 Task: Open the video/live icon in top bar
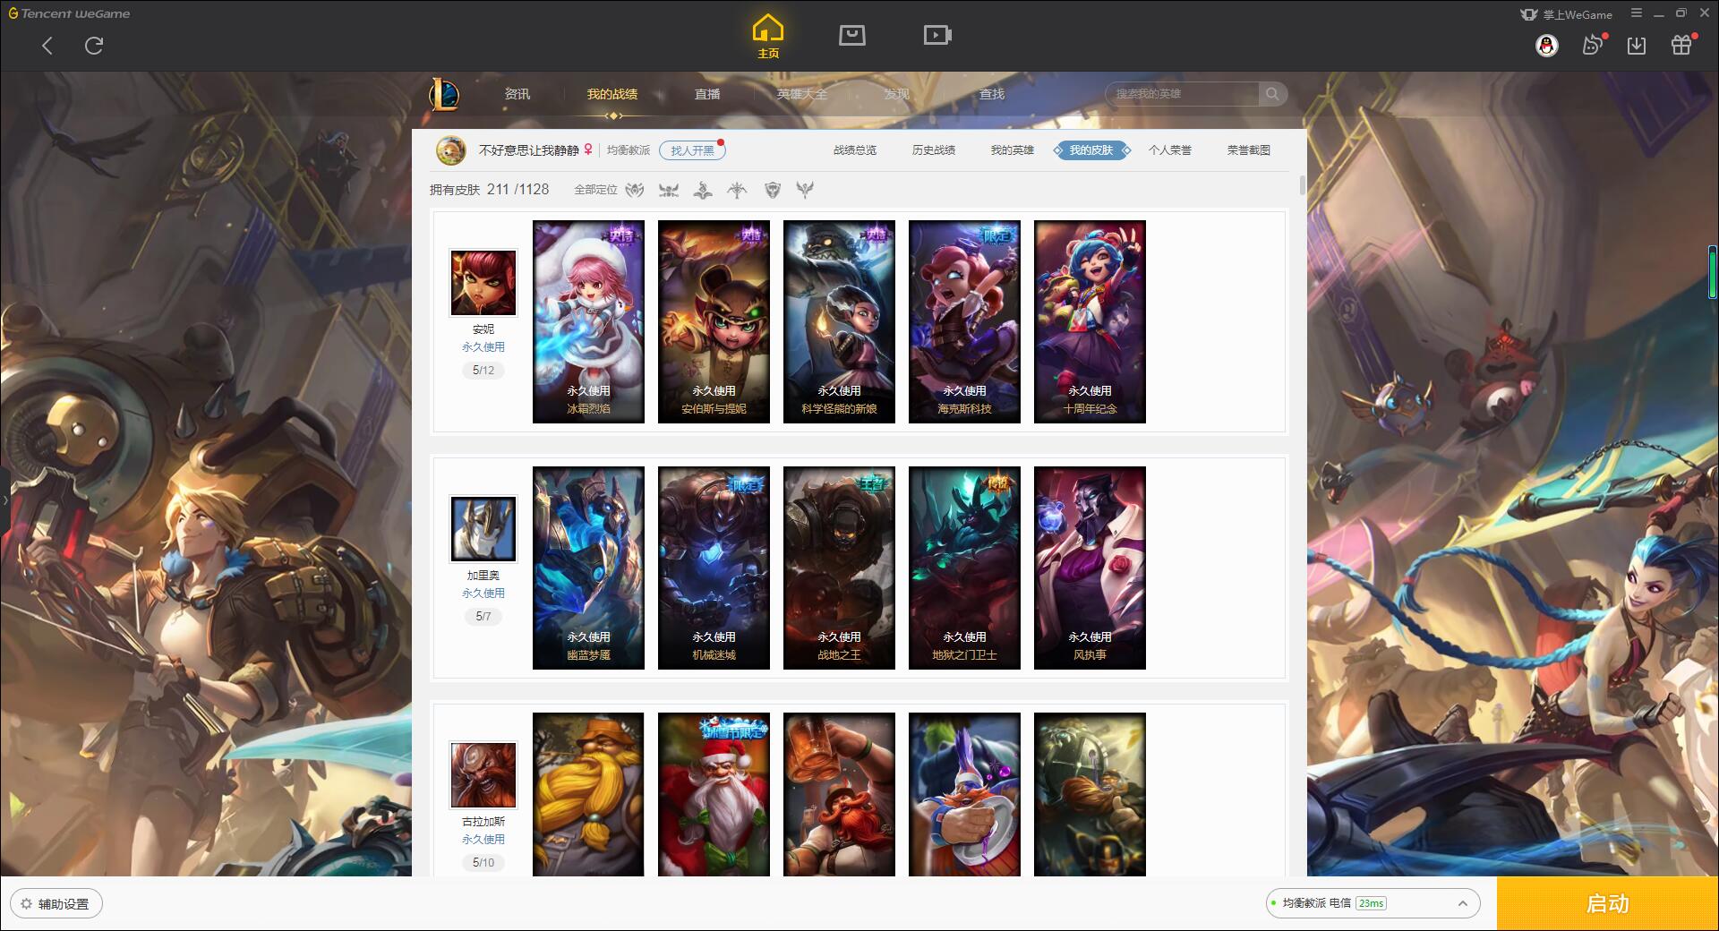point(937,35)
